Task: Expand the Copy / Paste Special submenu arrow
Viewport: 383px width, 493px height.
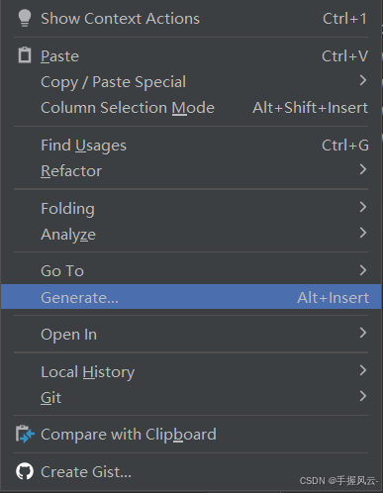Action: coord(363,80)
